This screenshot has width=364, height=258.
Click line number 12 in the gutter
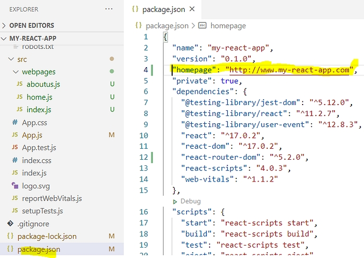pos(143,157)
